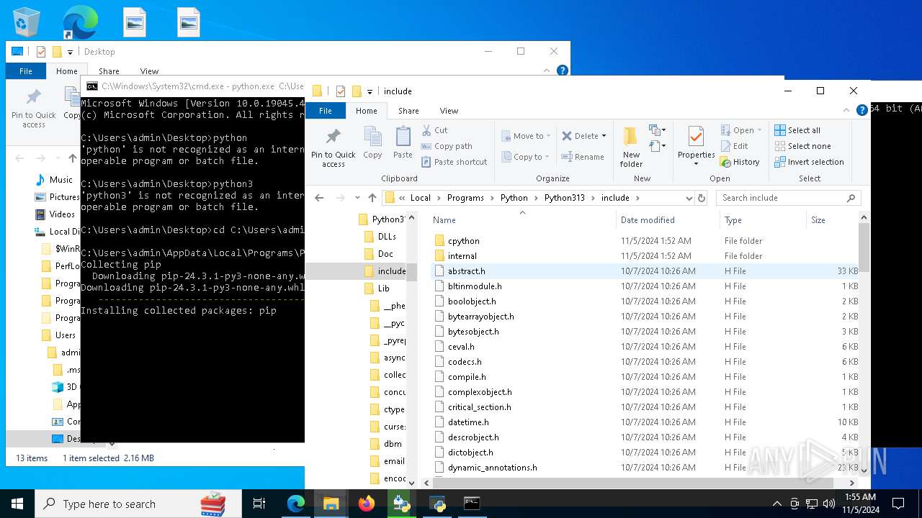
Task: Open the File tab of include window
Action: pos(326,111)
